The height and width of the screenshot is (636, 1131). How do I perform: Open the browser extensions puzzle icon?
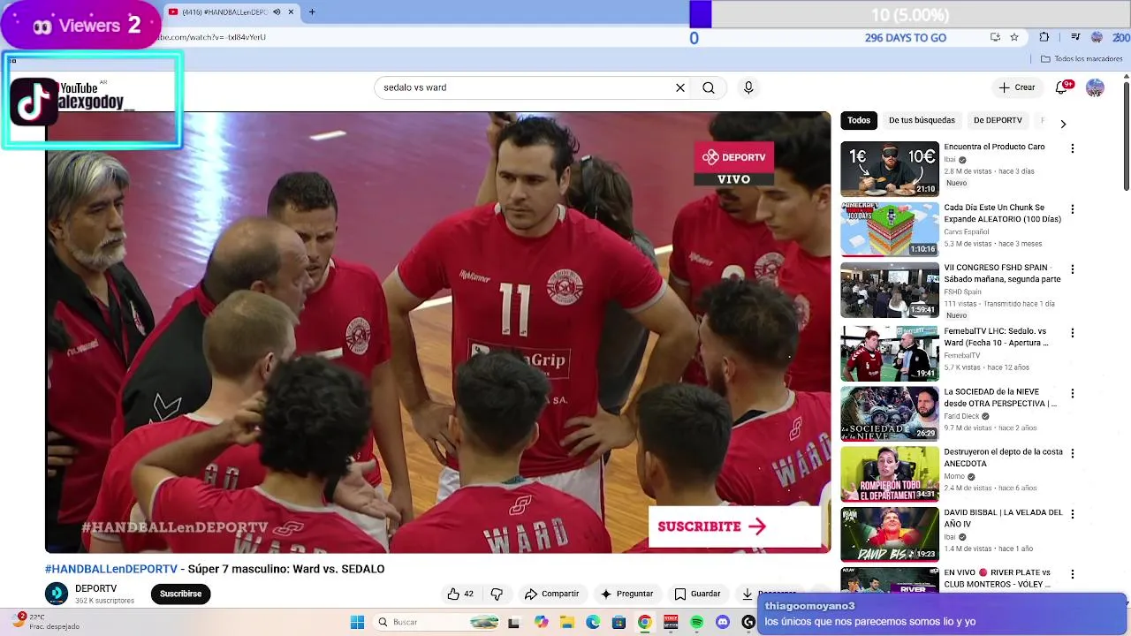click(x=1044, y=37)
